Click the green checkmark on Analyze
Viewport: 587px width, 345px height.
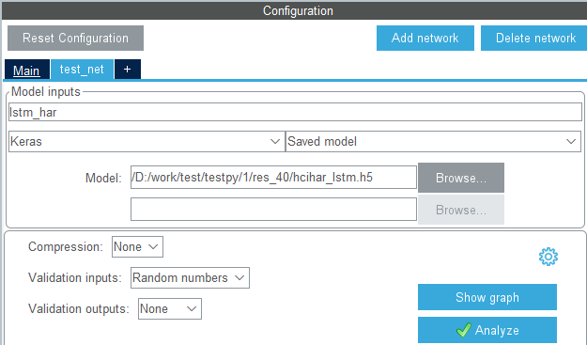pos(463,330)
